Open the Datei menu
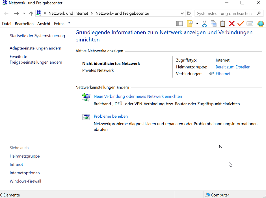 (7, 24)
